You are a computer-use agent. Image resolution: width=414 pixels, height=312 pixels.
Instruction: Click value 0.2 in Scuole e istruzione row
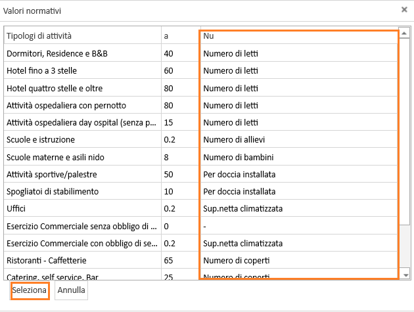[x=170, y=139]
